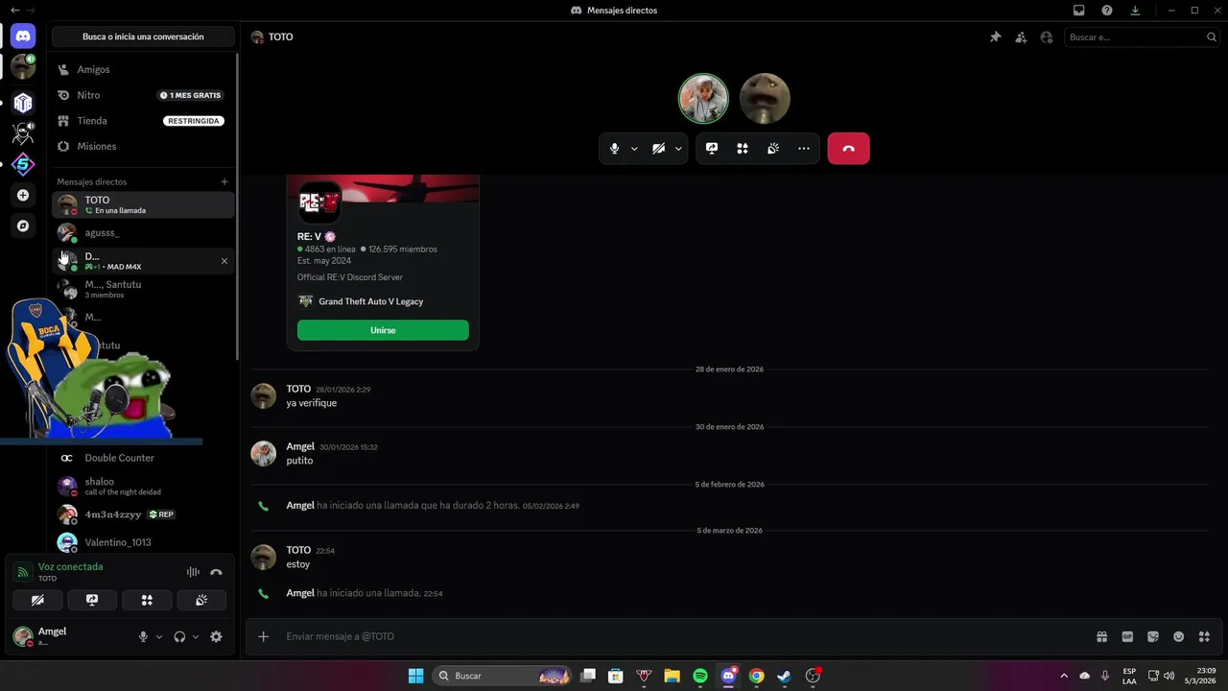Mute microphone in call controls

615,149
